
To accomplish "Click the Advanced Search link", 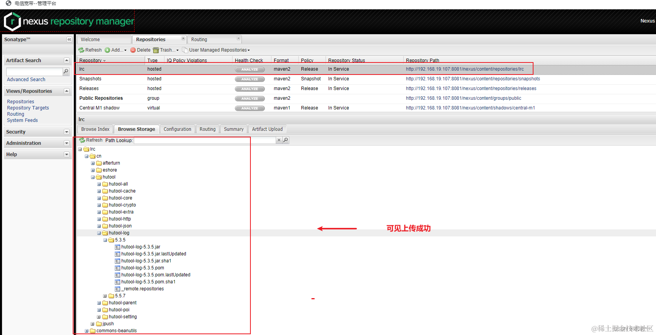I will [26, 80].
